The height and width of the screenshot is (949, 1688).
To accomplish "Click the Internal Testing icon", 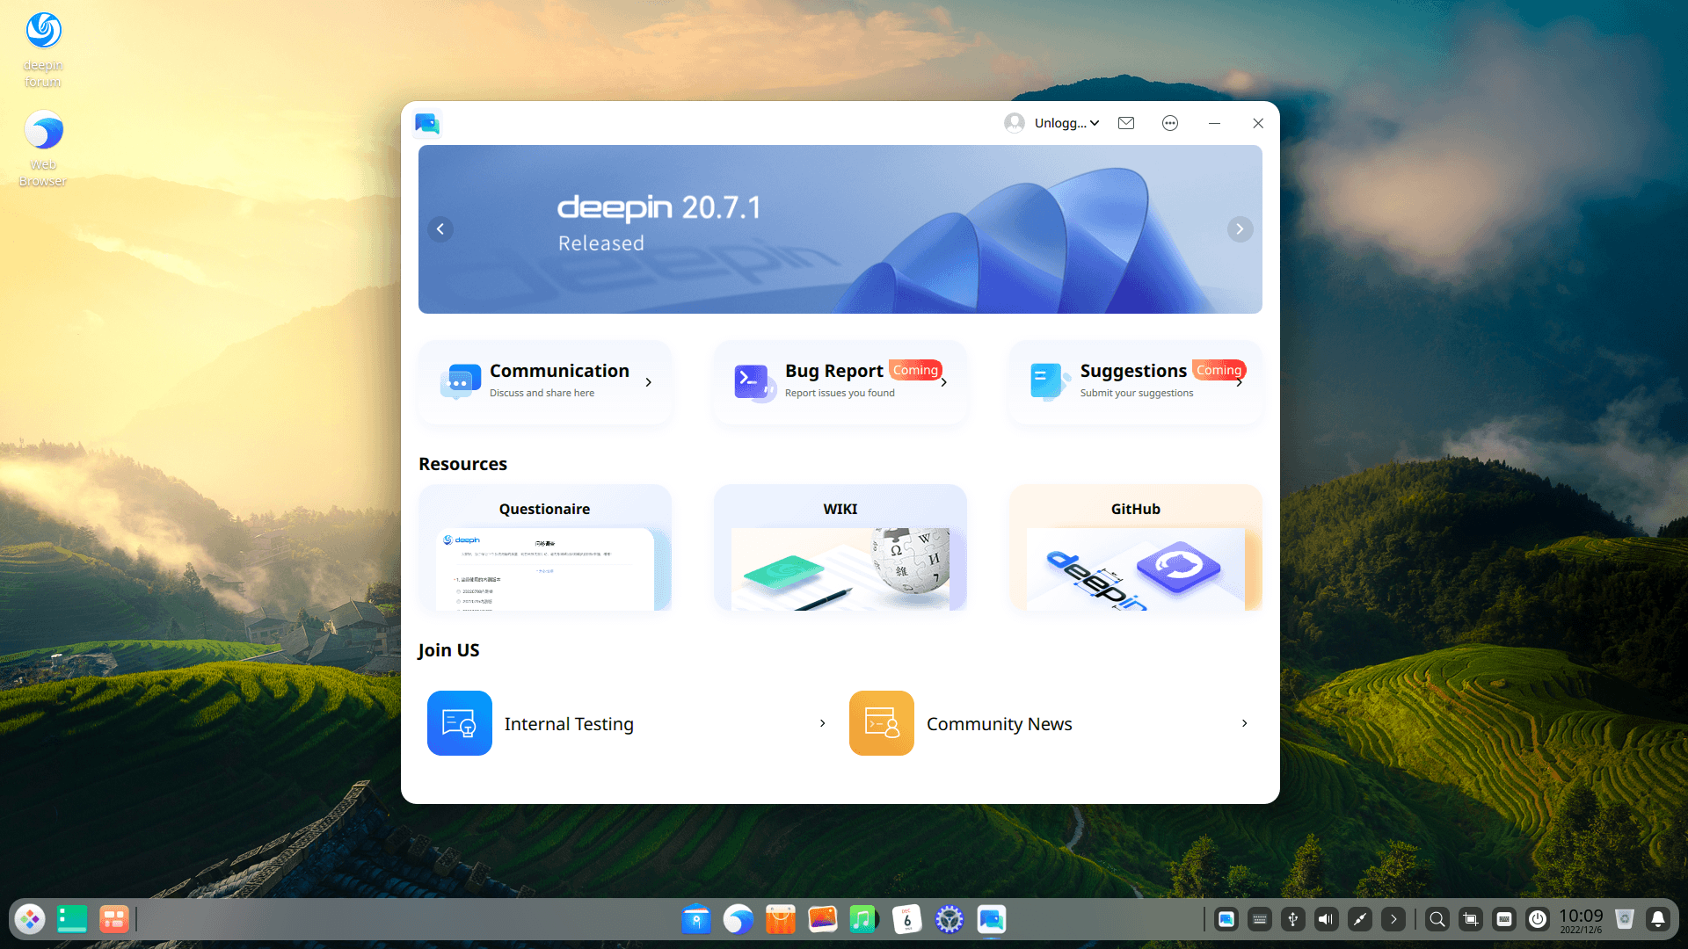I will (x=459, y=723).
